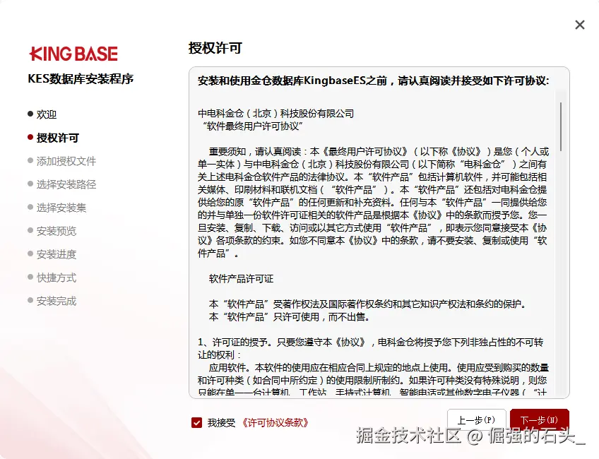Image resolution: width=599 pixels, height=459 pixels.
Task: Click the 下一步(N) button
Action: (x=539, y=419)
